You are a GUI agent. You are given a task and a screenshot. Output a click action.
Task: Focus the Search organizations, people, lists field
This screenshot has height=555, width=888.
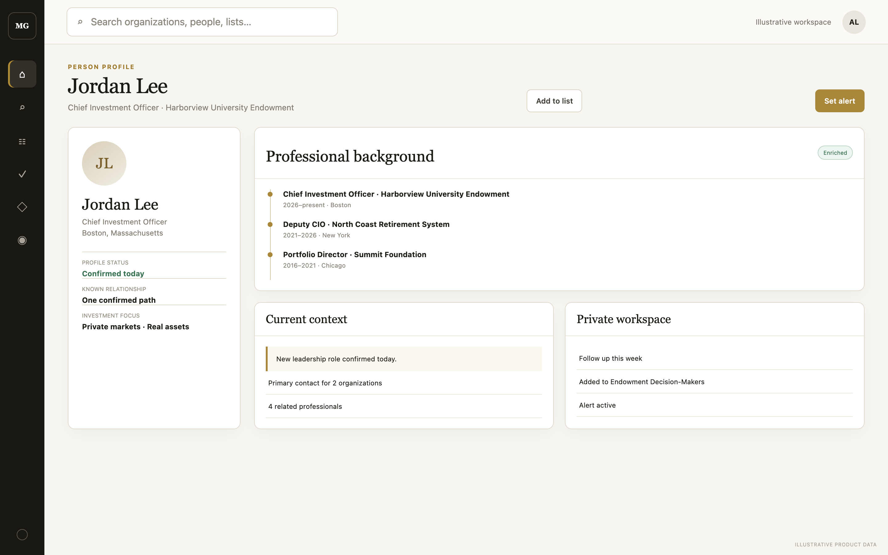(202, 22)
